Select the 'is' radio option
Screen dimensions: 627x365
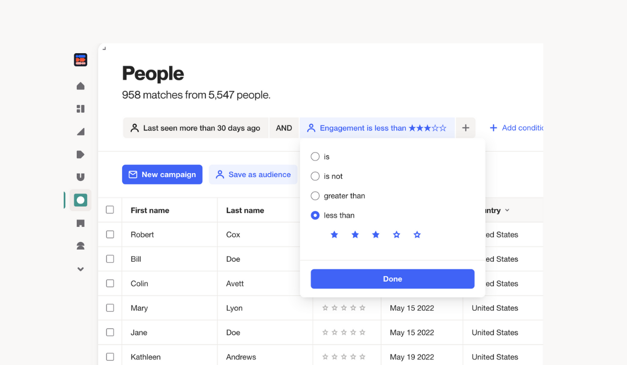click(315, 156)
